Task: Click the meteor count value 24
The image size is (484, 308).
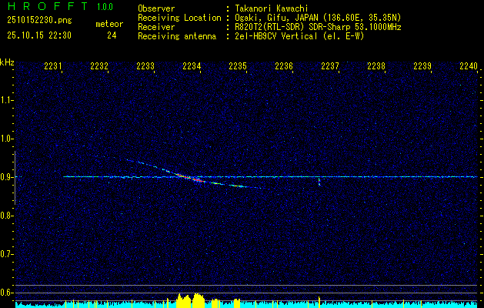Action: coord(112,35)
